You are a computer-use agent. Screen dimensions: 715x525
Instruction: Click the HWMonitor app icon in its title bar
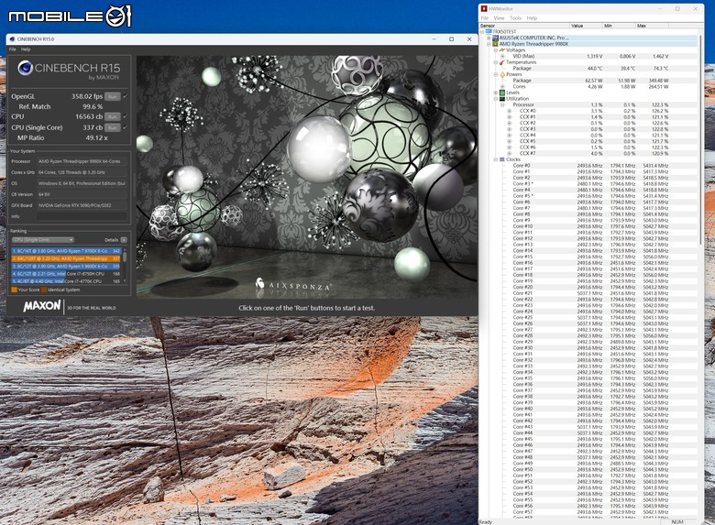coord(484,8)
